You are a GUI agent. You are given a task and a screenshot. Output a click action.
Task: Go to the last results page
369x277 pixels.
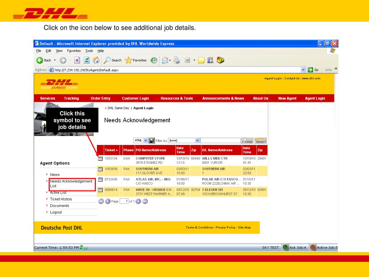pos(145,201)
